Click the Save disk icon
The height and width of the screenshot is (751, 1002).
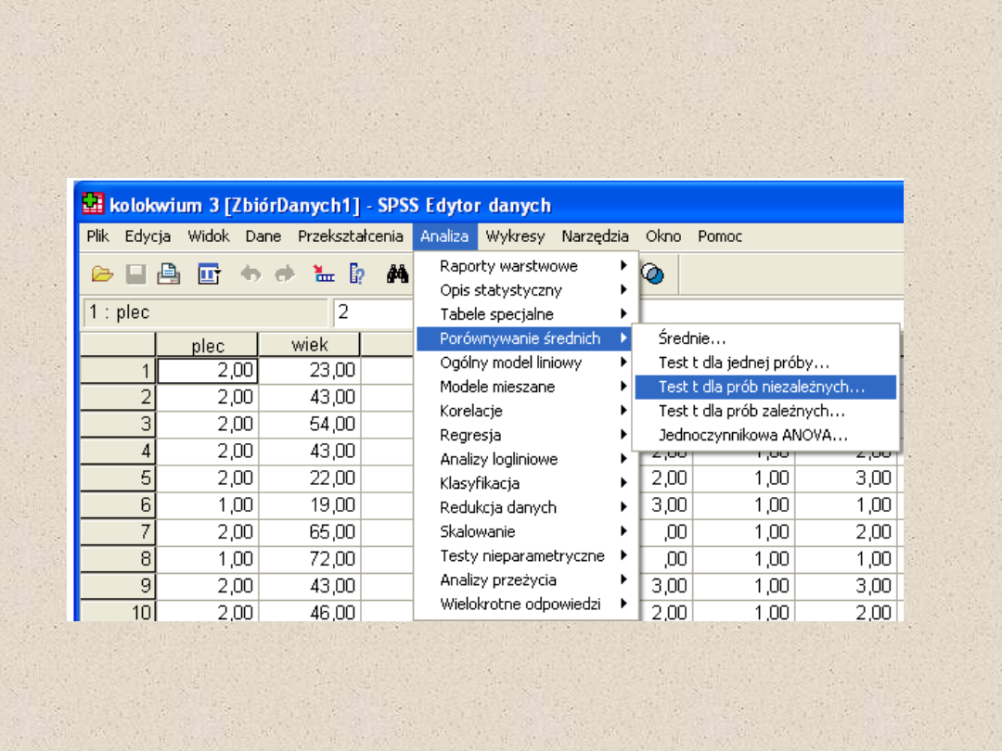pos(135,274)
